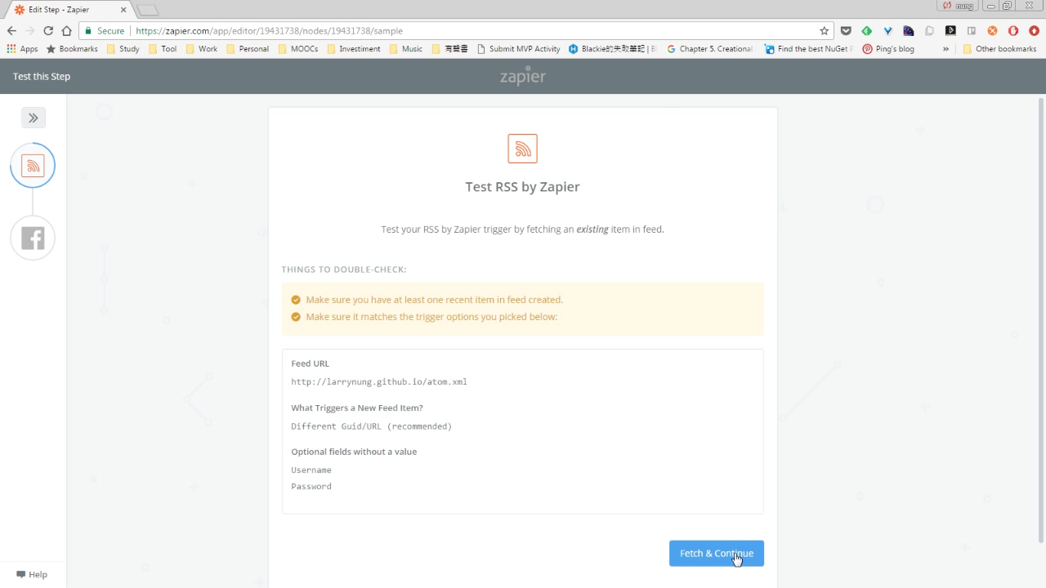Select the Edit Step - Zapier tab
The height and width of the screenshot is (588, 1046).
[x=67, y=10]
